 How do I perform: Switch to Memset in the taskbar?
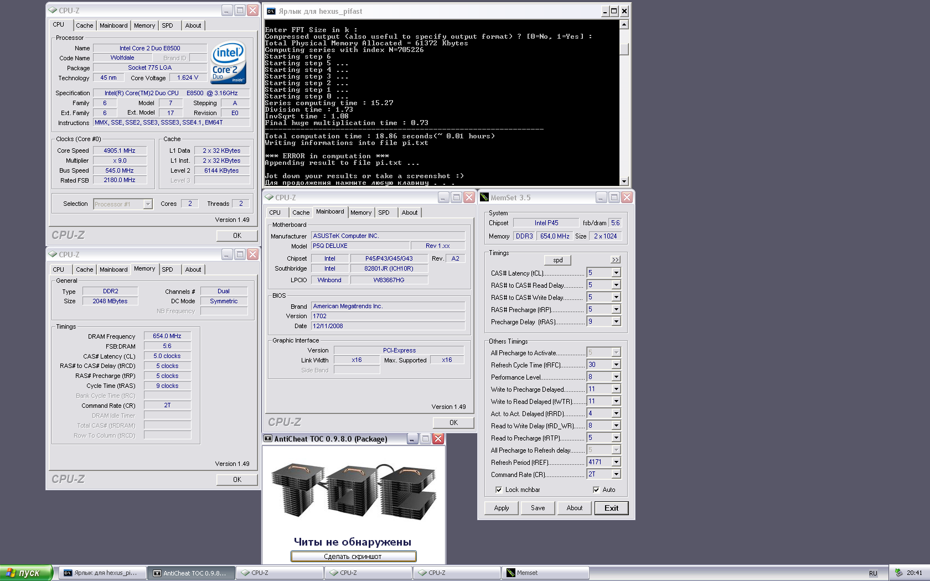[x=545, y=573]
